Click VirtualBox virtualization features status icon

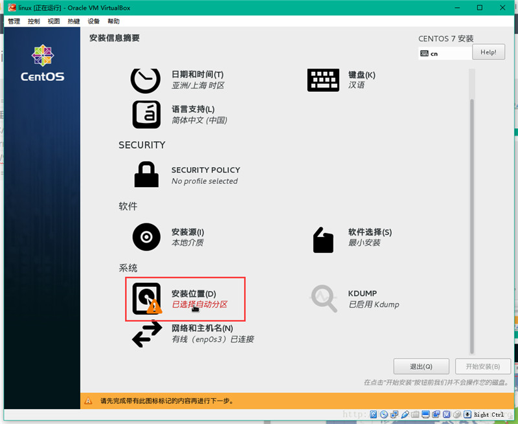(x=446, y=414)
